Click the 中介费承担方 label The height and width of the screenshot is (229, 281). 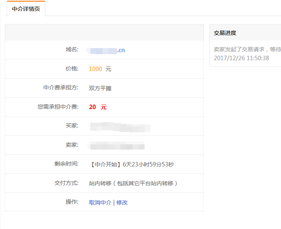61,87
